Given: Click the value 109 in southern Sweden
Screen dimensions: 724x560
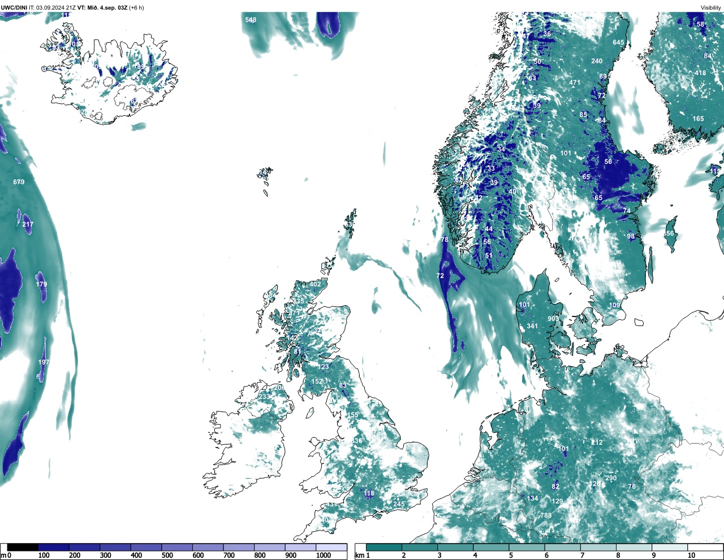Looking at the screenshot, I should (614, 305).
